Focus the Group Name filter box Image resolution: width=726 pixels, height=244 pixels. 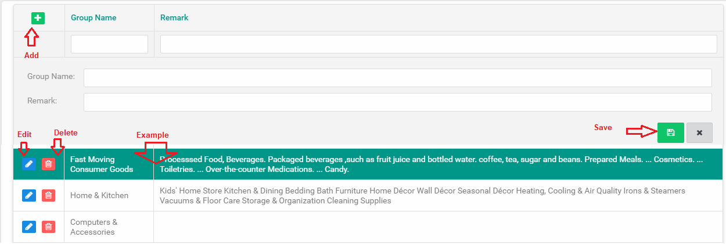tap(109, 44)
